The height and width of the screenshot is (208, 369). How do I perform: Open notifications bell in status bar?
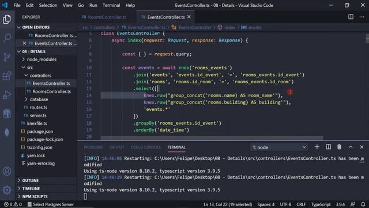[363, 205]
